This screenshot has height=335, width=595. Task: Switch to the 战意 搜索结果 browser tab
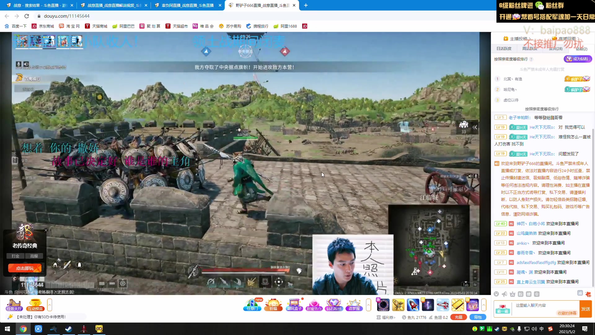(40, 5)
